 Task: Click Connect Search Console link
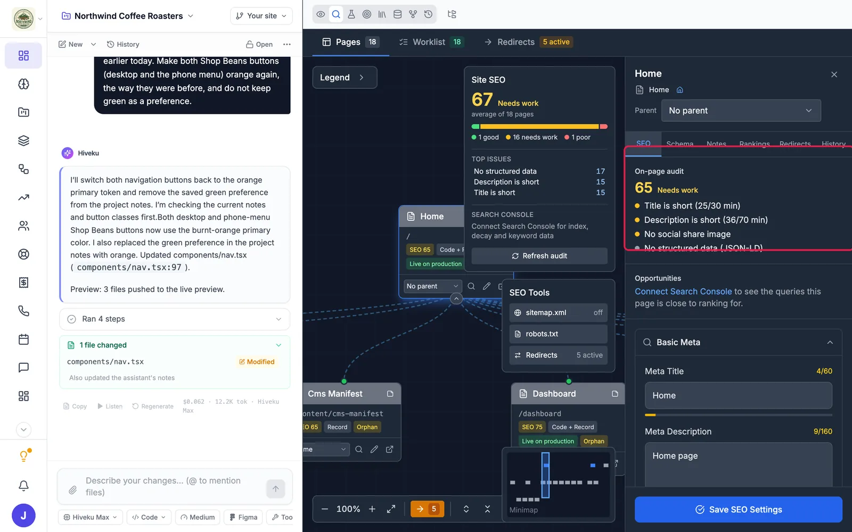[683, 292]
